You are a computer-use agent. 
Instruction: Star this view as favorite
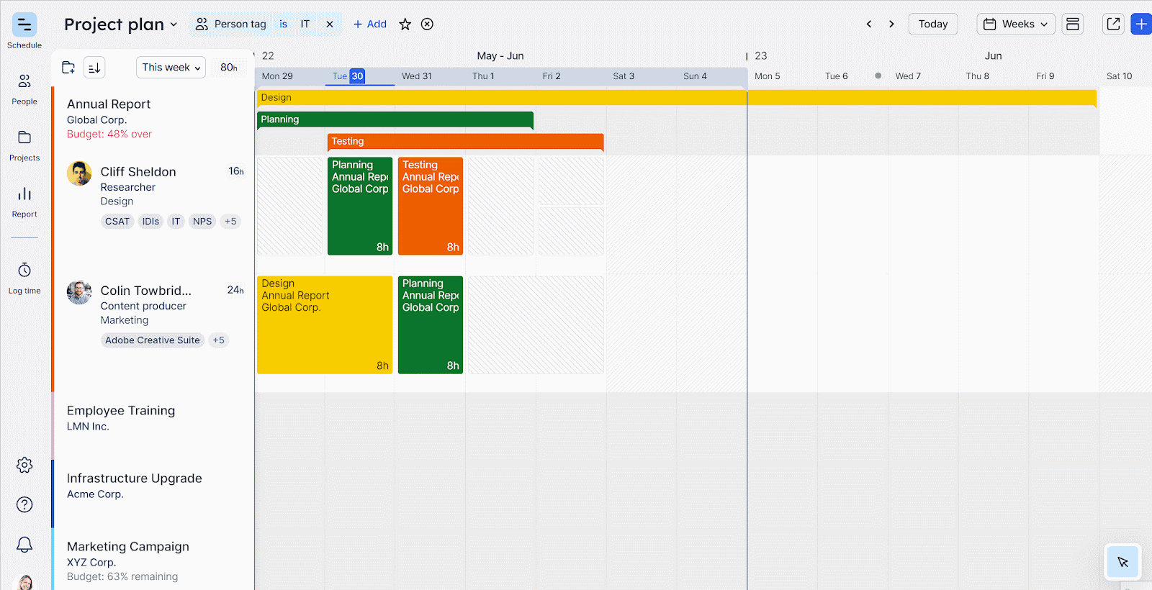[x=405, y=24]
